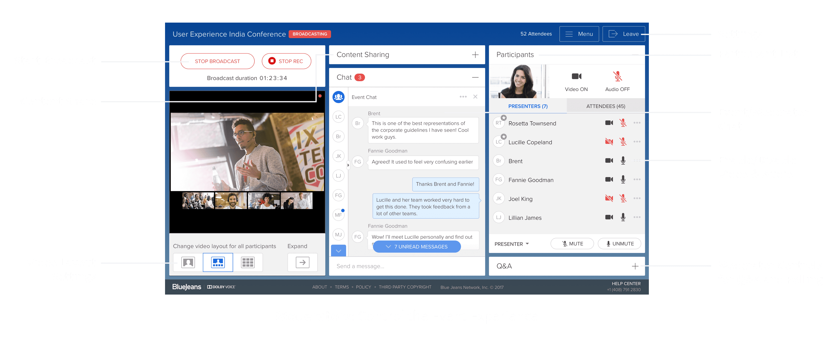836x337 pixels.
Task: Open the Event Chat group icon
Action: [338, 97]
